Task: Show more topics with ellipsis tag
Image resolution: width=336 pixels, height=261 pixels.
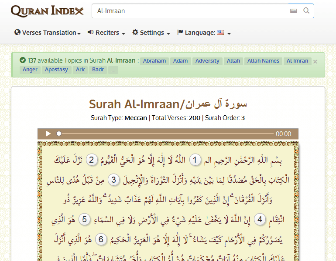Action: (x=113, y=70)
